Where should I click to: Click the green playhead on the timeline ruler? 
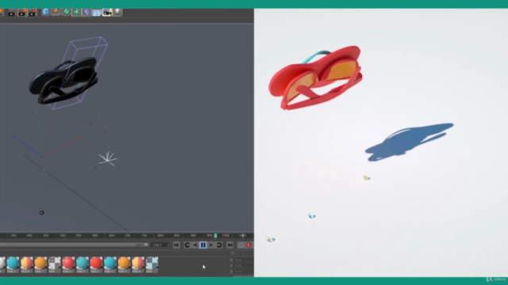point(215,236)
